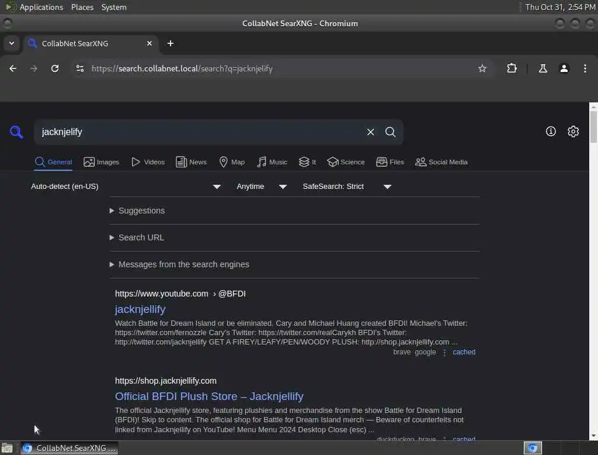View site information icon in address bar
Viewport: 598px width, 455px height.
tap(79, 68)
